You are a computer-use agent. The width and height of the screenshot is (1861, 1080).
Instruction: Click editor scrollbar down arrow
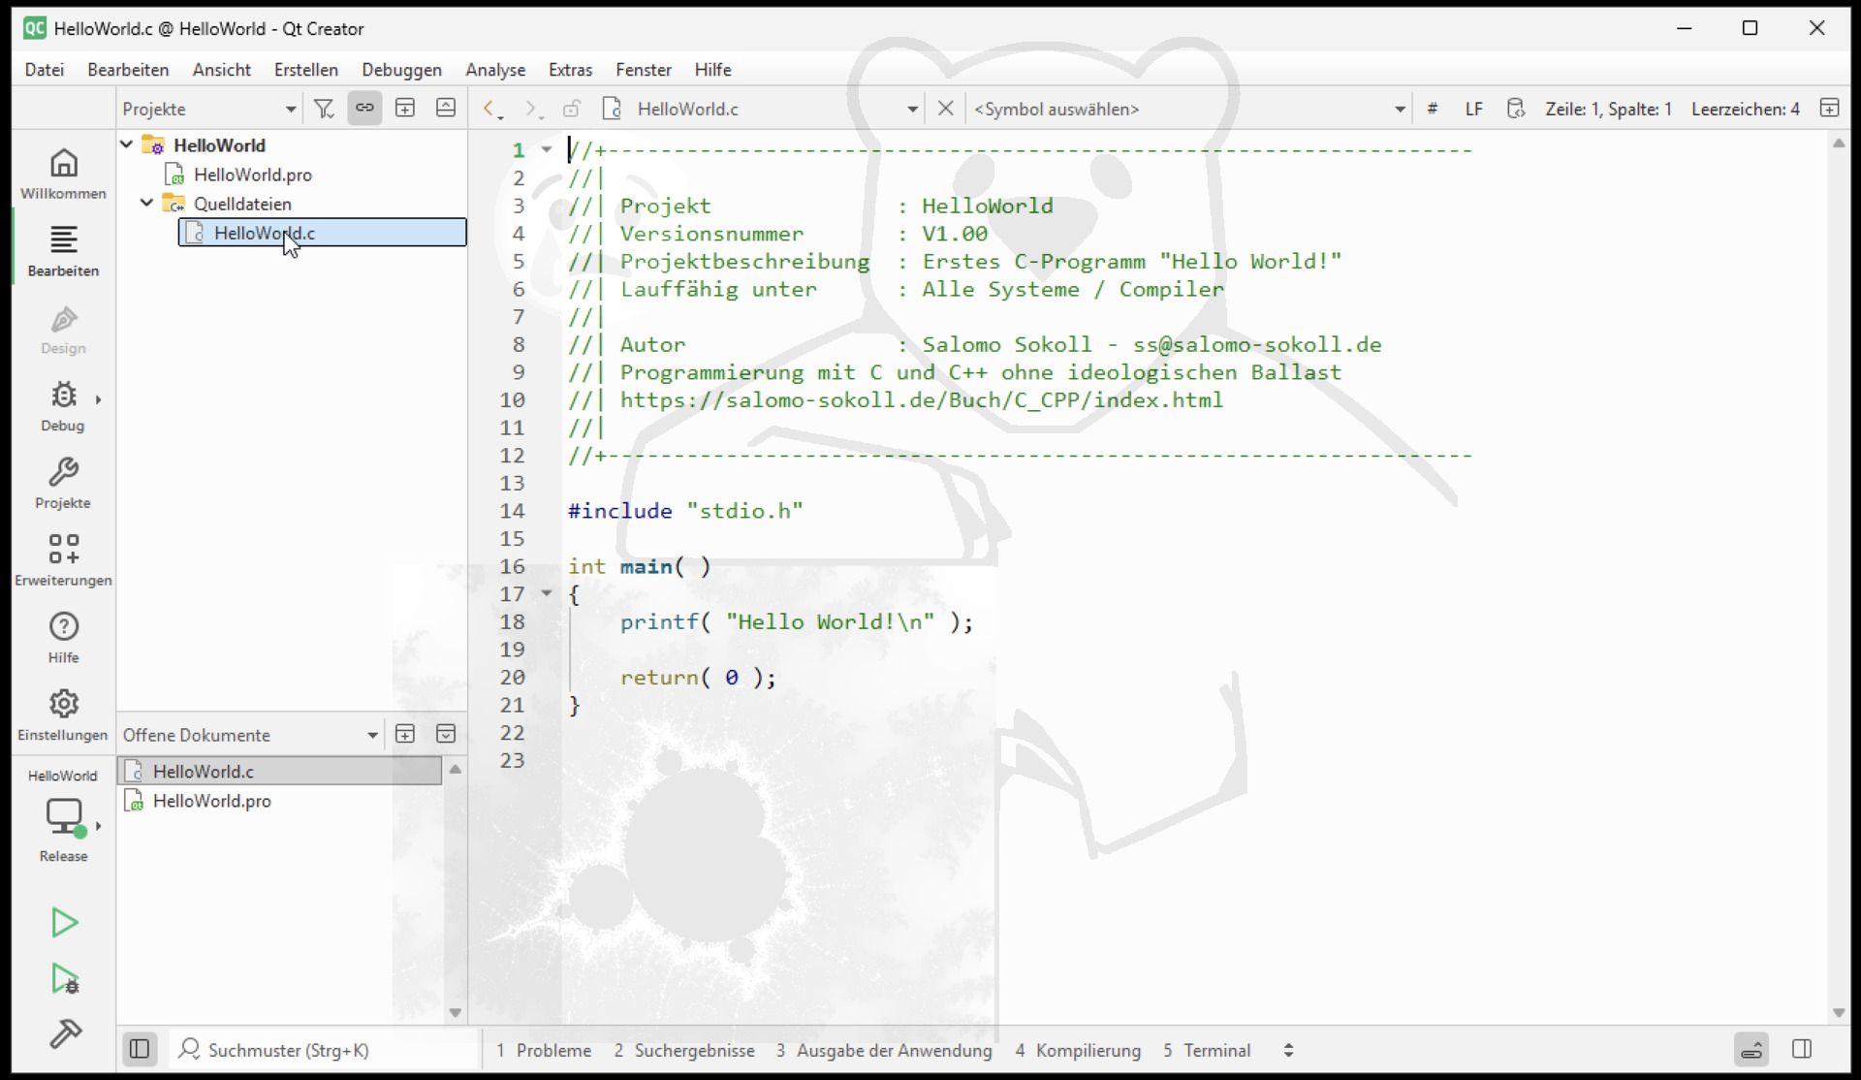[x=1839, y=1013]
